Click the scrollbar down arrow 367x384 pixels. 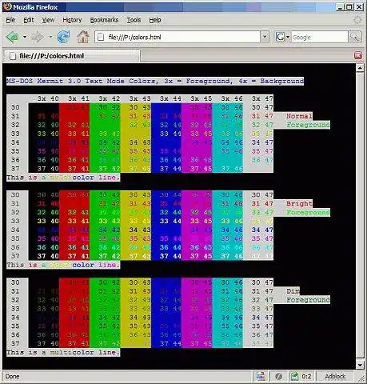[x=360, y=365]
